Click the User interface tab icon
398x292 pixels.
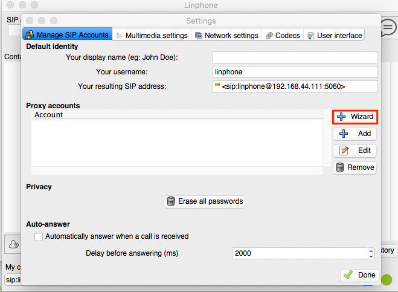310,36
